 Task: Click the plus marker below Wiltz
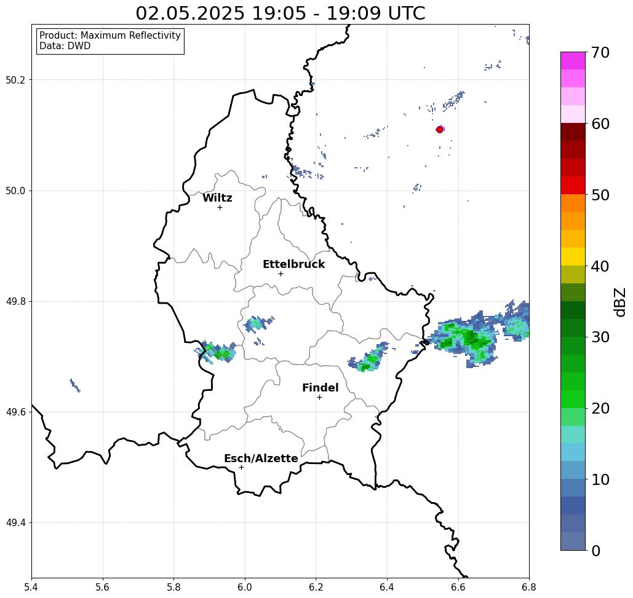[220, 208]
